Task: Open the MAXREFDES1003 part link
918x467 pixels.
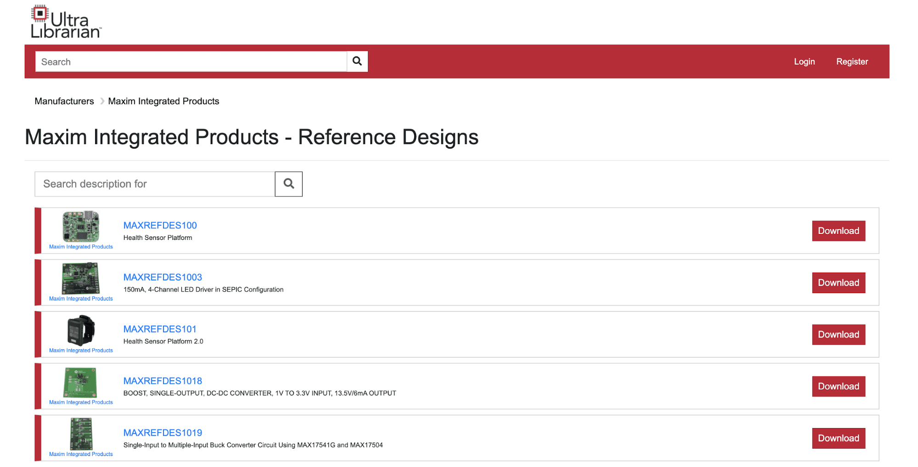Action: pyautogui.click(x=163, y=277)
